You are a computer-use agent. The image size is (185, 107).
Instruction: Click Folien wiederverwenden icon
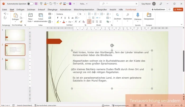point(40,17)
